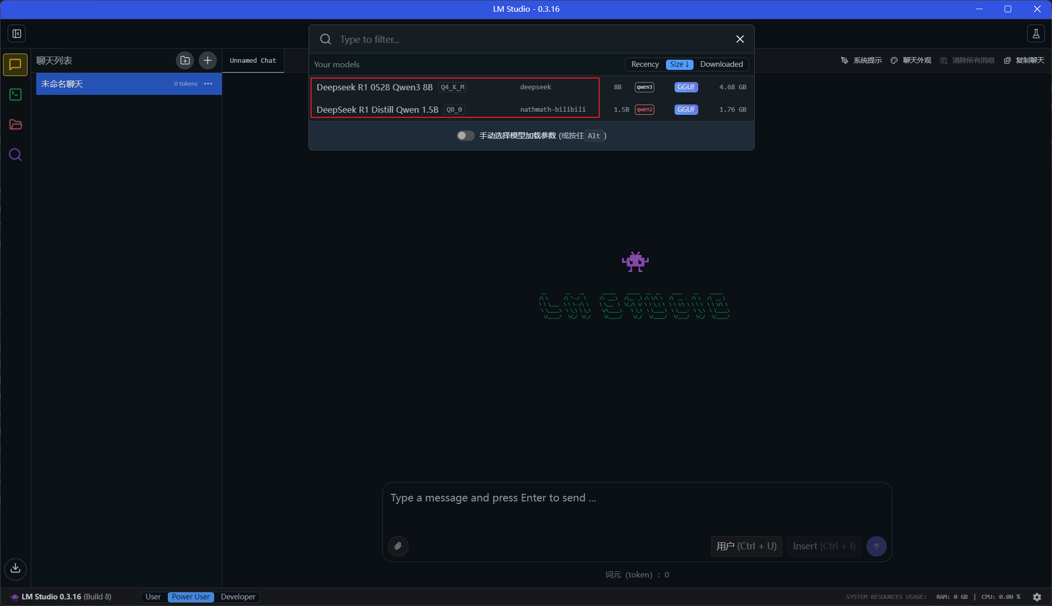Open 聊天外观 chat appearance options
This screenshot has width=1052, height=606.
[x=911, y=60]
